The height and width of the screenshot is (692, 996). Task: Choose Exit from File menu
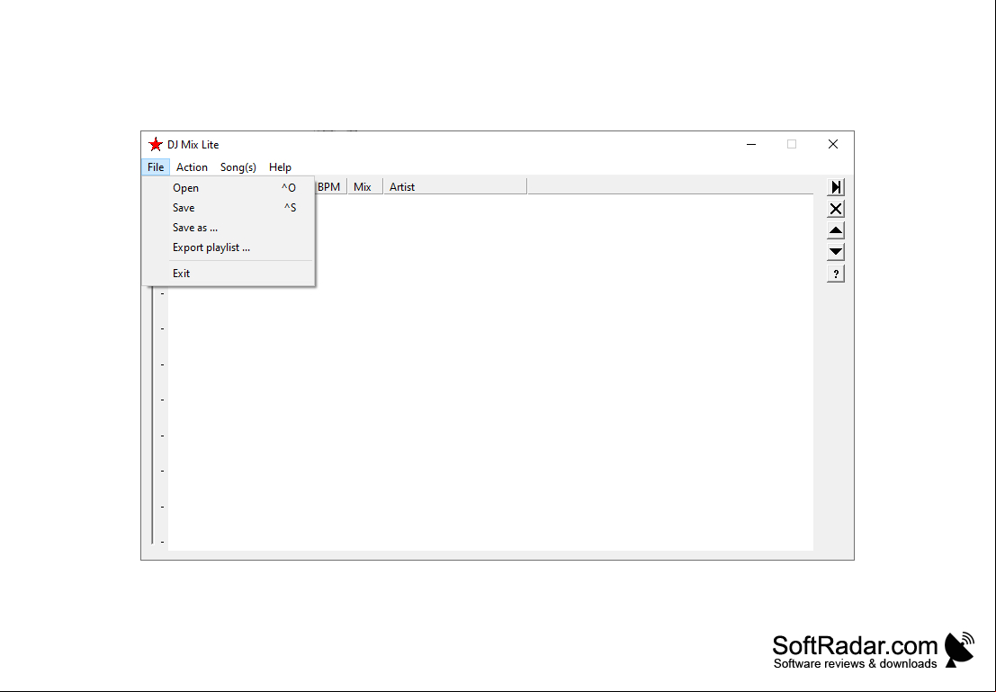point(229,274)
